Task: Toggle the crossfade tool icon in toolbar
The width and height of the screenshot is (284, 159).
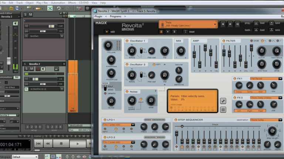Action: pos(50,8)
